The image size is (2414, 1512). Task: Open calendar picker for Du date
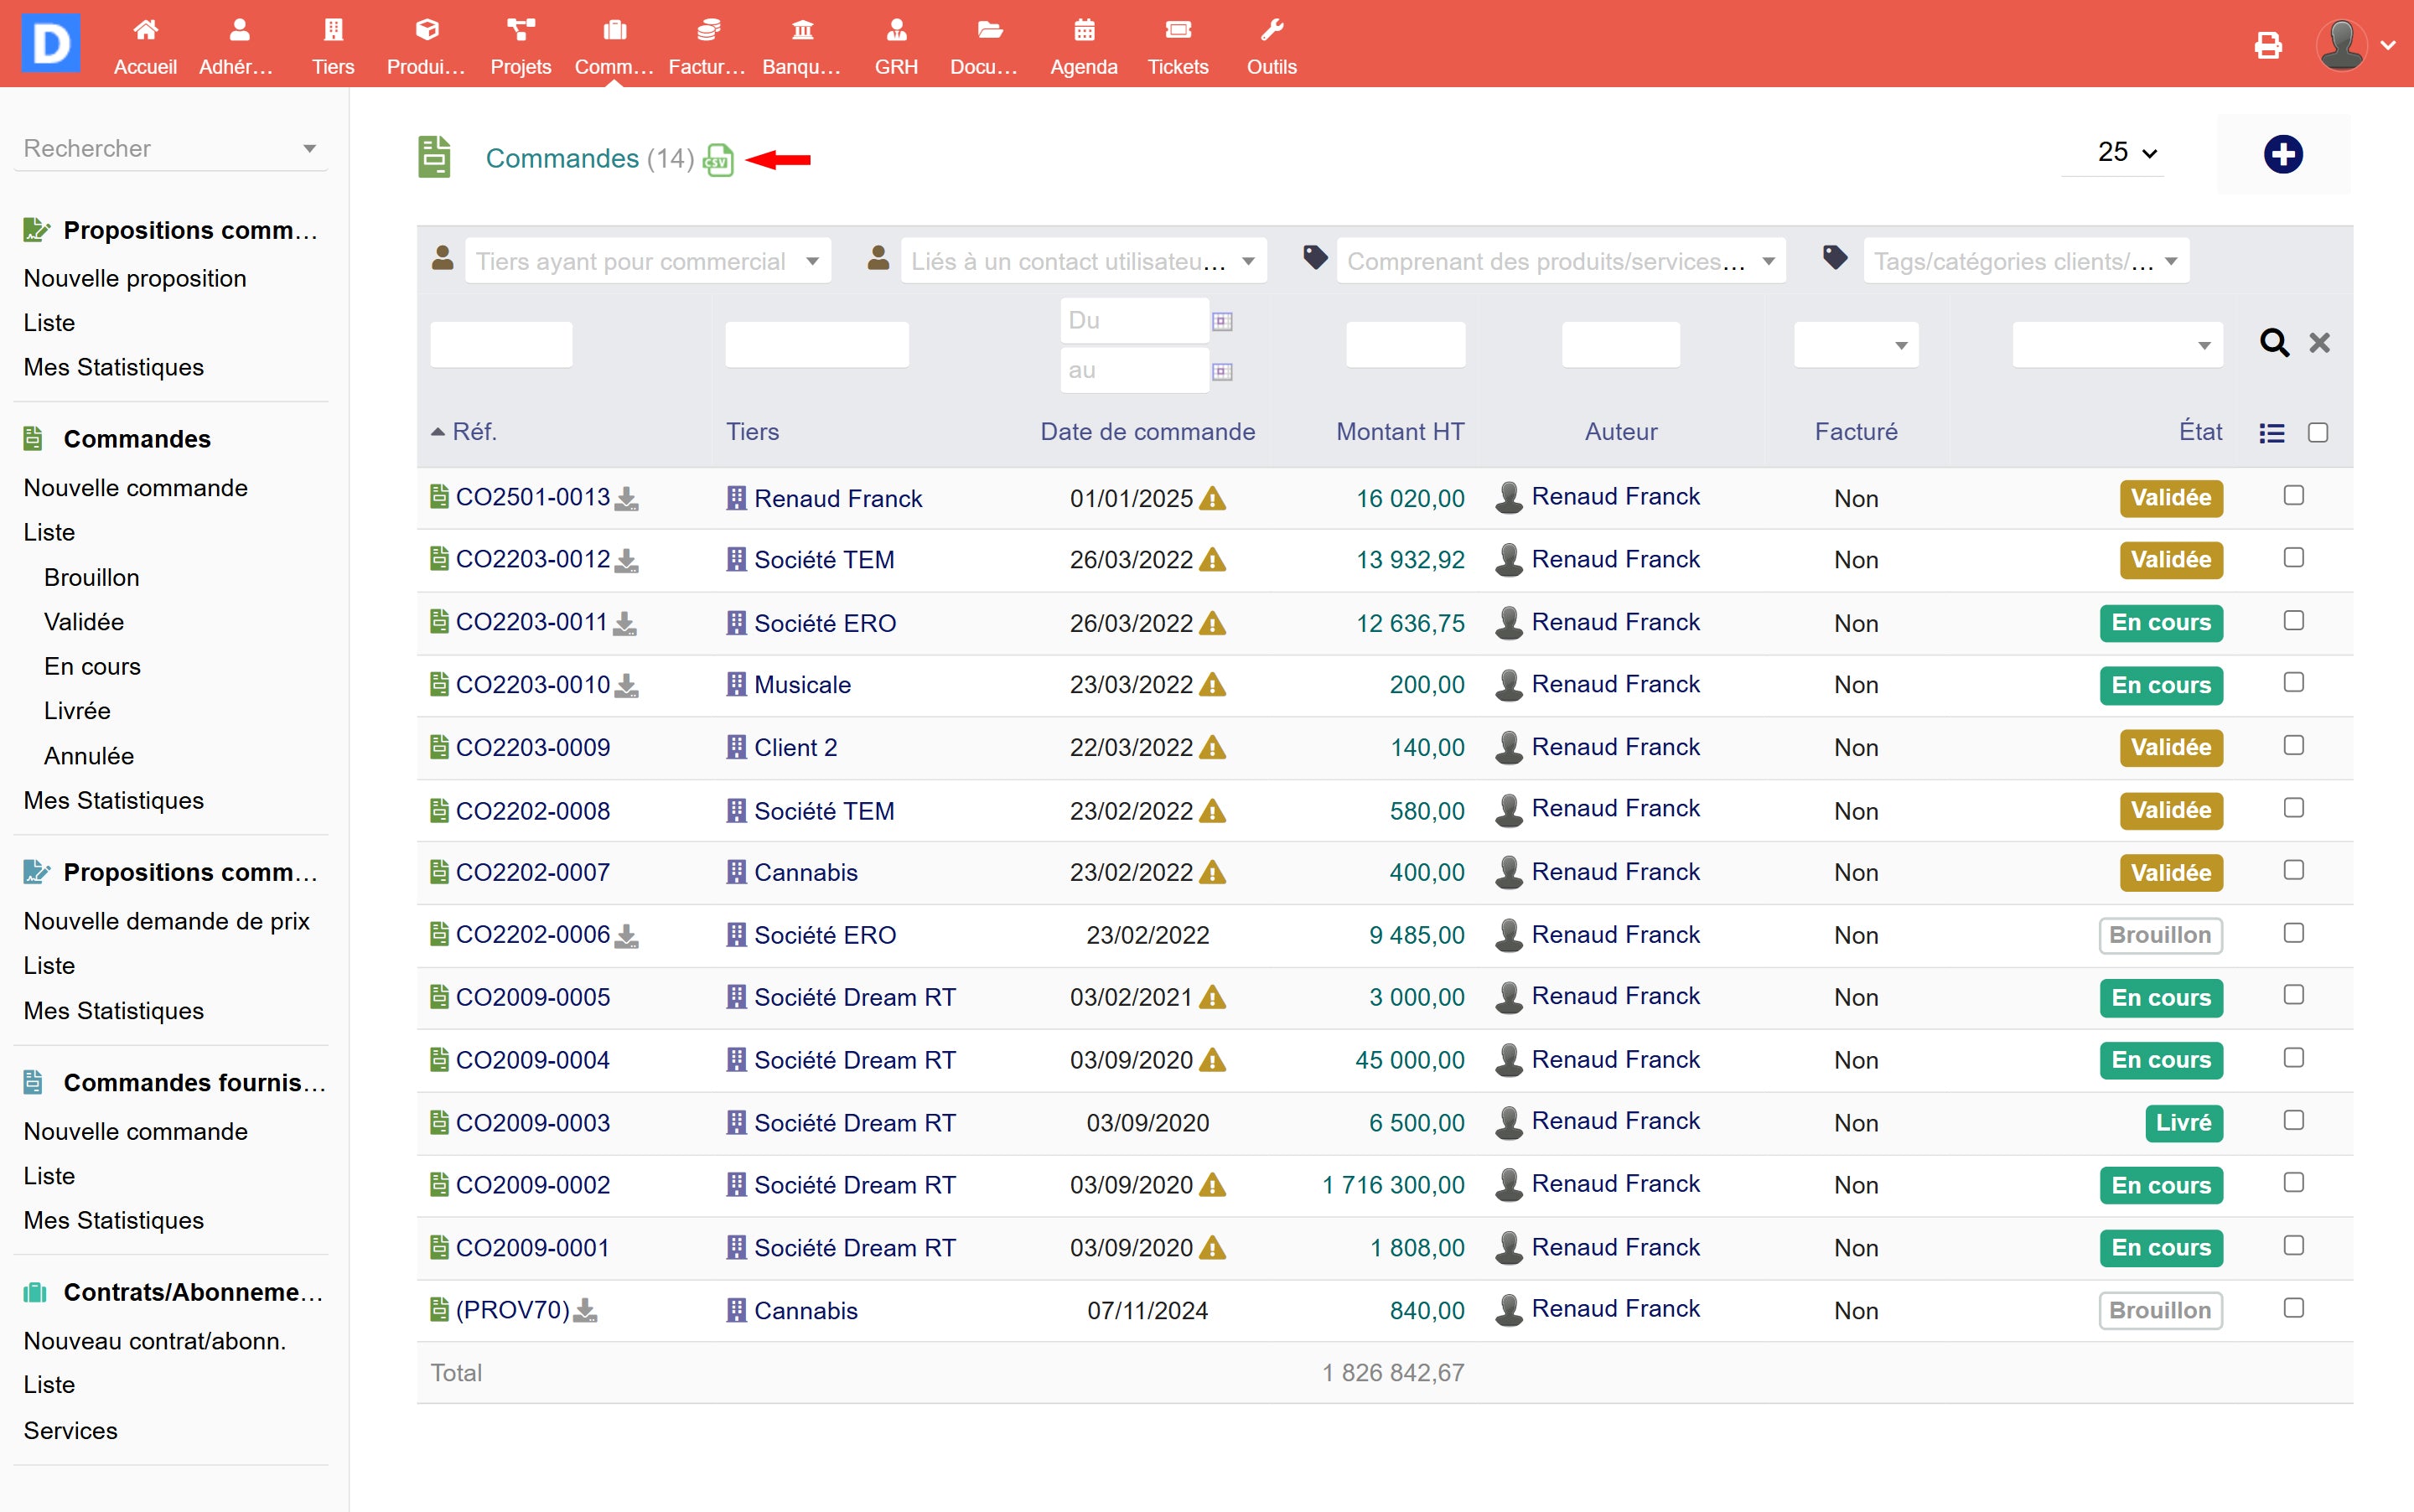1222,321
